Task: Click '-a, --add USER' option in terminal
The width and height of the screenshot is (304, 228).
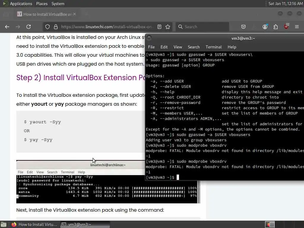Action: click(167, 81)
